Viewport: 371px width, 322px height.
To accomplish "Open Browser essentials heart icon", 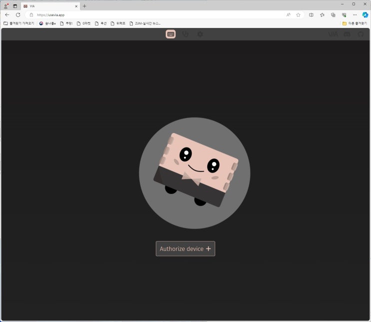I will pos(344,14).
